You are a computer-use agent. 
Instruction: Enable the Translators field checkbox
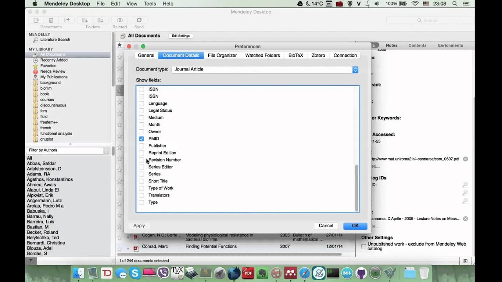[x=141, y=195]
